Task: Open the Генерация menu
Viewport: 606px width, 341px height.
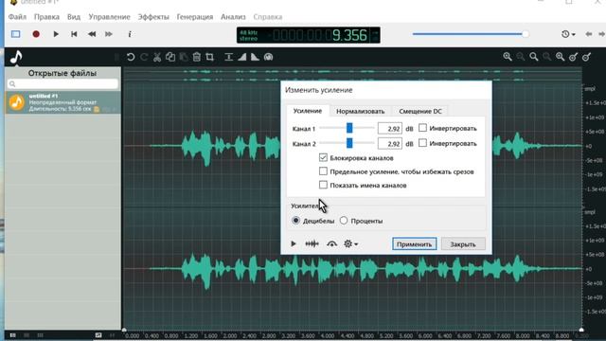Action: [x=195, y=17]
